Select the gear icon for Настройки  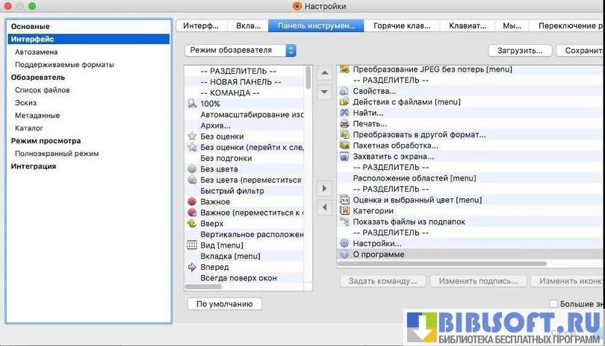(x=344, y=243)
